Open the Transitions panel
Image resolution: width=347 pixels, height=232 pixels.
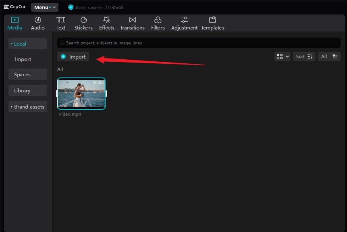pyautogui.click(x=132, y=23)
